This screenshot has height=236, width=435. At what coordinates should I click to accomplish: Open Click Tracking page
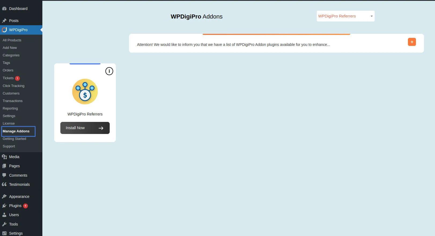tap(13, 86)
